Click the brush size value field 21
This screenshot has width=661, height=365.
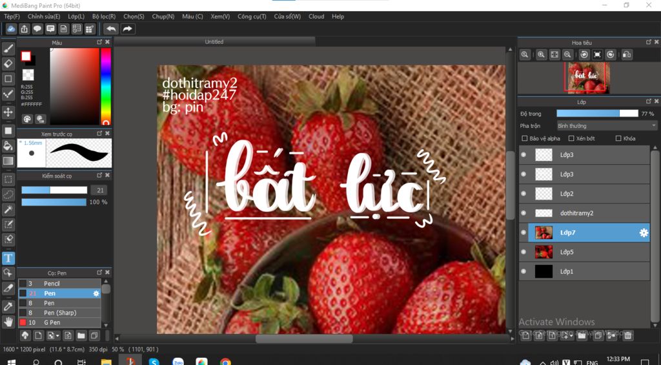point(100,191)
